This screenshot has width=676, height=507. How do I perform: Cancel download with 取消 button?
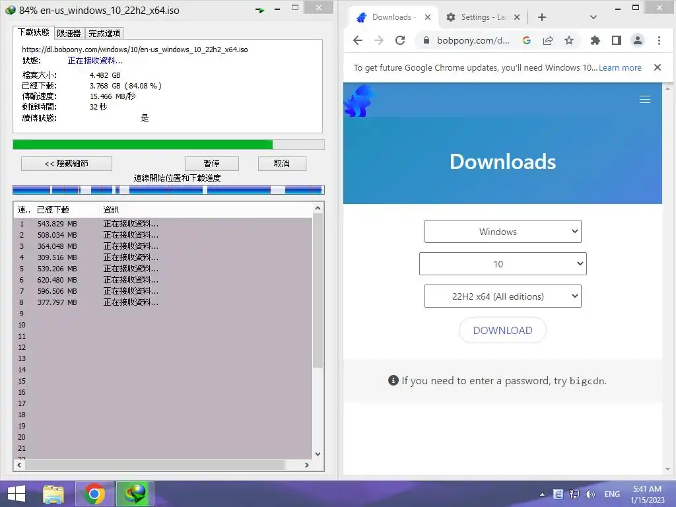point(282,164)
